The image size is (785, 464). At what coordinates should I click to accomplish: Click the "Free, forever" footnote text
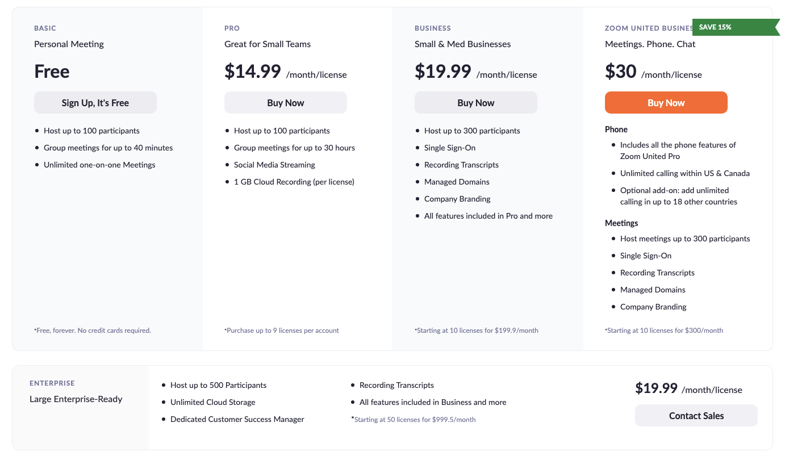click(93, 331)
